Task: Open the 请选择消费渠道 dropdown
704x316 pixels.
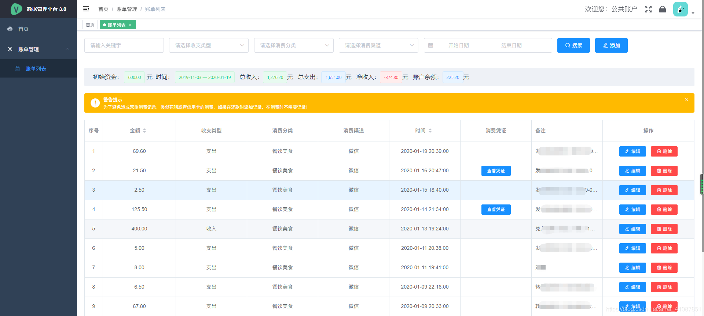Action: point(378,45)
